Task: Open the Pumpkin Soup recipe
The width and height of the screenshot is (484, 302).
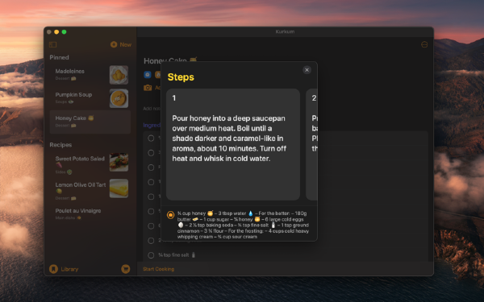Action: click(x=90, y=98)
